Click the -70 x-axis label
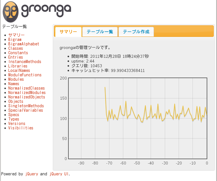This screenshot has height=181, width=217. 109,163
